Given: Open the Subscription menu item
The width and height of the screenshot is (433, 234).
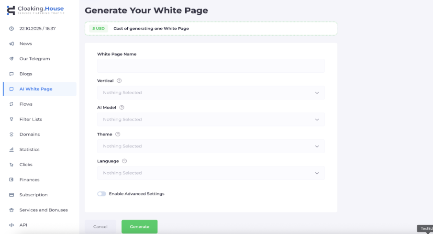Looking at the screenshot, I should [x=33, y=195].
